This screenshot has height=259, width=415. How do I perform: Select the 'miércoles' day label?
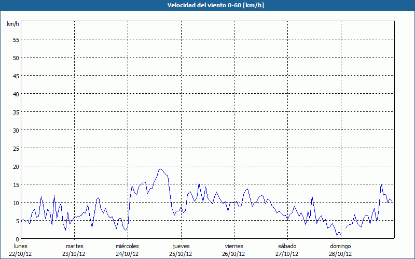[x=127, y=246]
